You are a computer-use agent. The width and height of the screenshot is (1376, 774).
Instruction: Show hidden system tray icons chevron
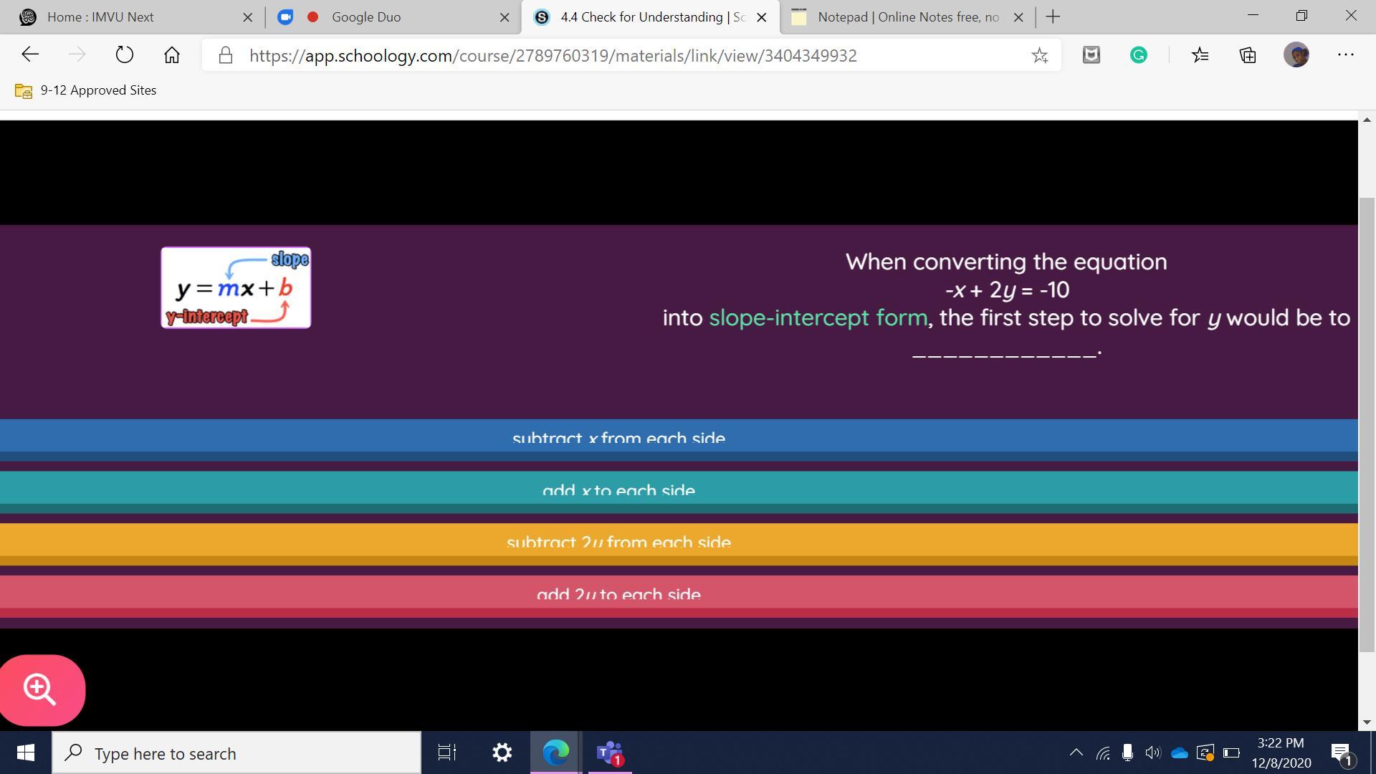click(1076, 752)
